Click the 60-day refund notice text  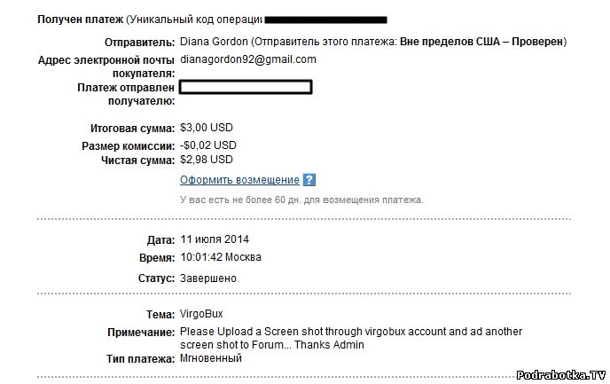point(301,200)
